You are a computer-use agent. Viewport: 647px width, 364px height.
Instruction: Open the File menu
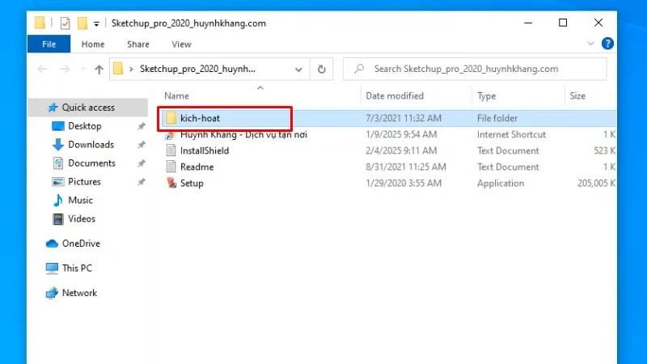coord(49,44)
